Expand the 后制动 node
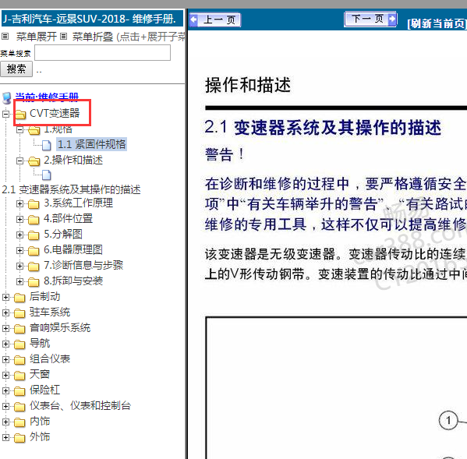 [x=5, y=298]
